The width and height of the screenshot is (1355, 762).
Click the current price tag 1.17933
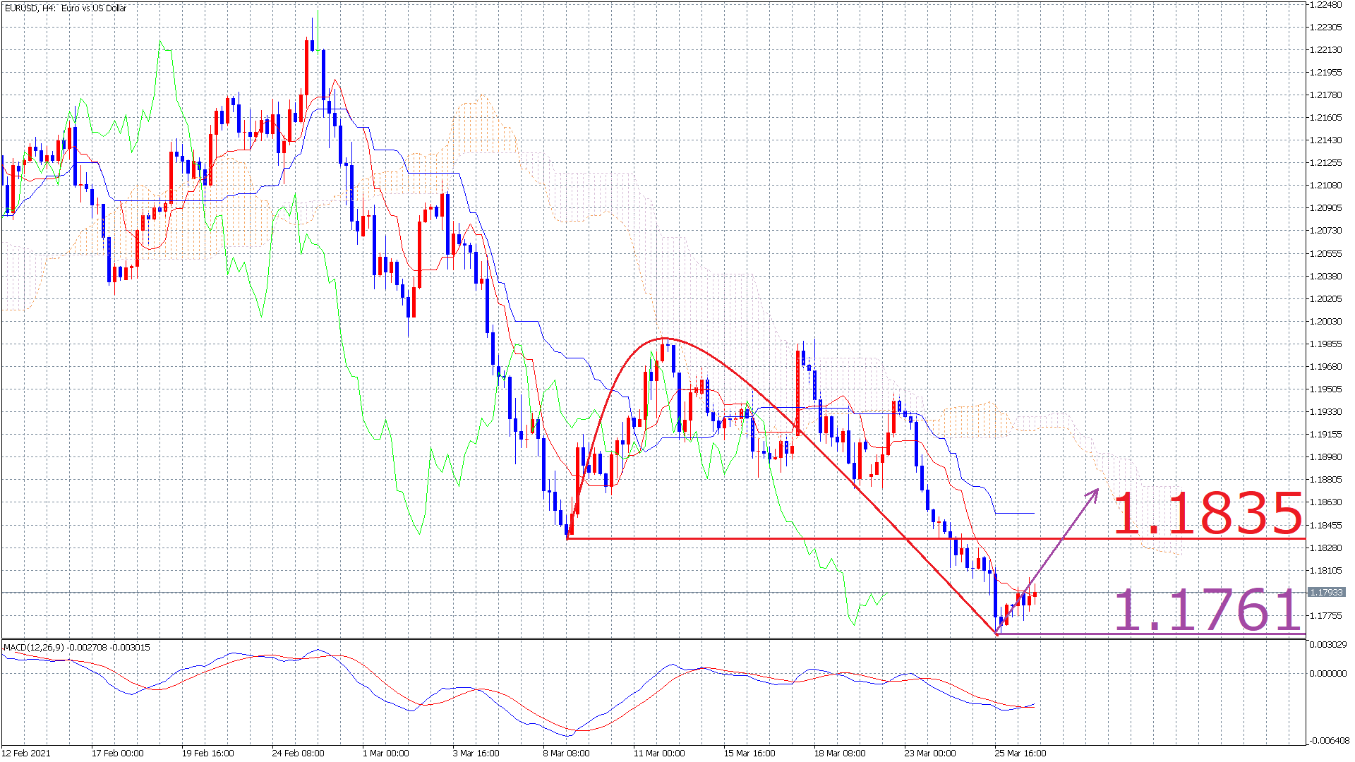click(1326, 593)
